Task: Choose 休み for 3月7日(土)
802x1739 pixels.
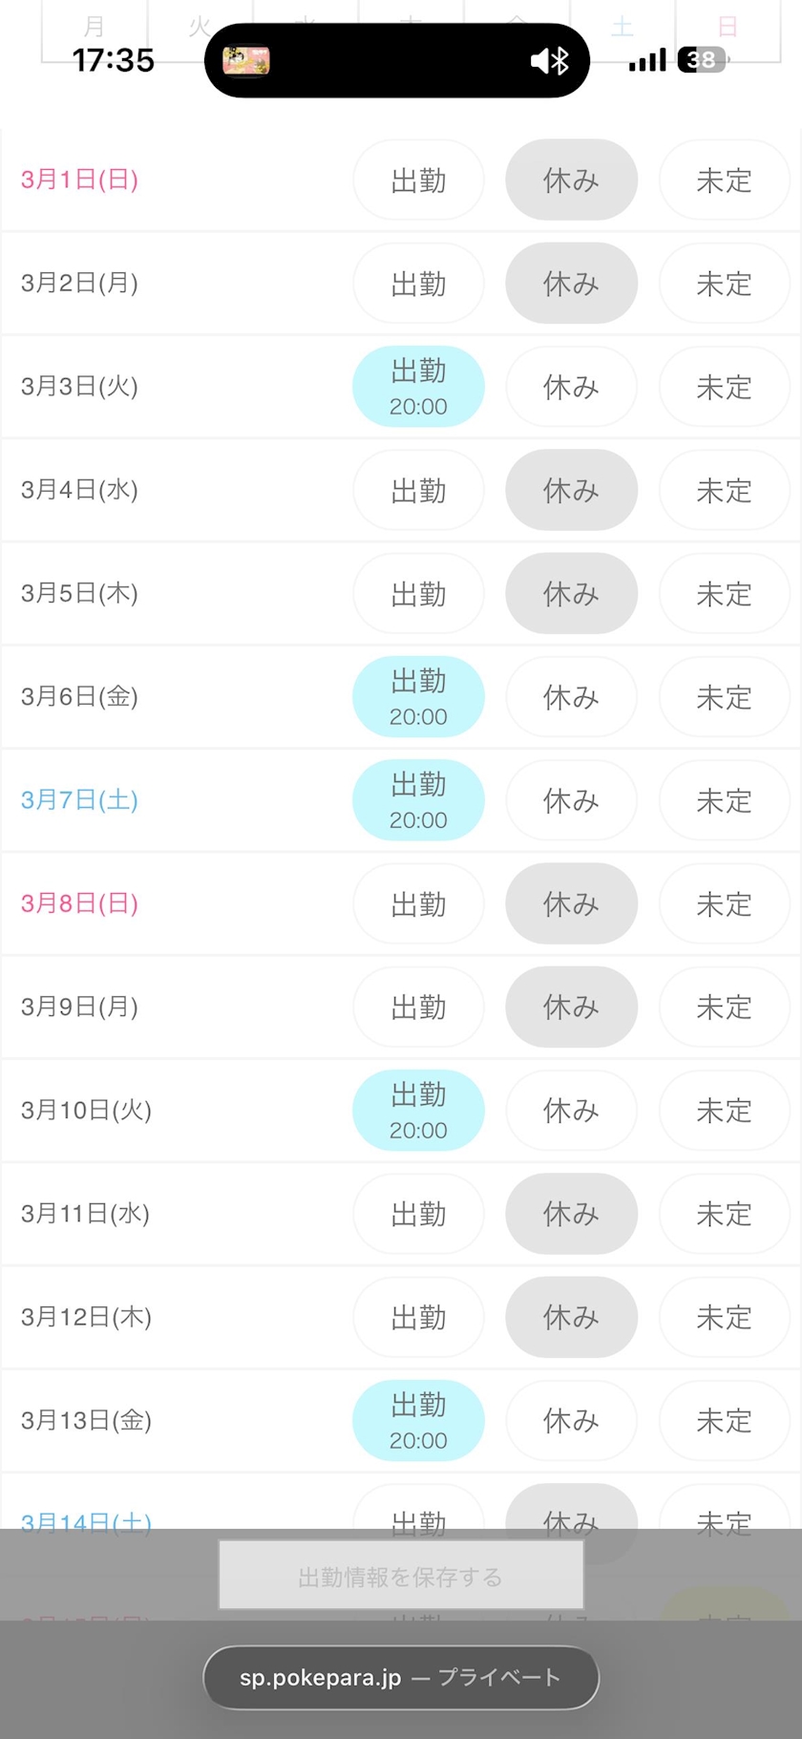Action: pyautogui.click(x=571, y=800)
